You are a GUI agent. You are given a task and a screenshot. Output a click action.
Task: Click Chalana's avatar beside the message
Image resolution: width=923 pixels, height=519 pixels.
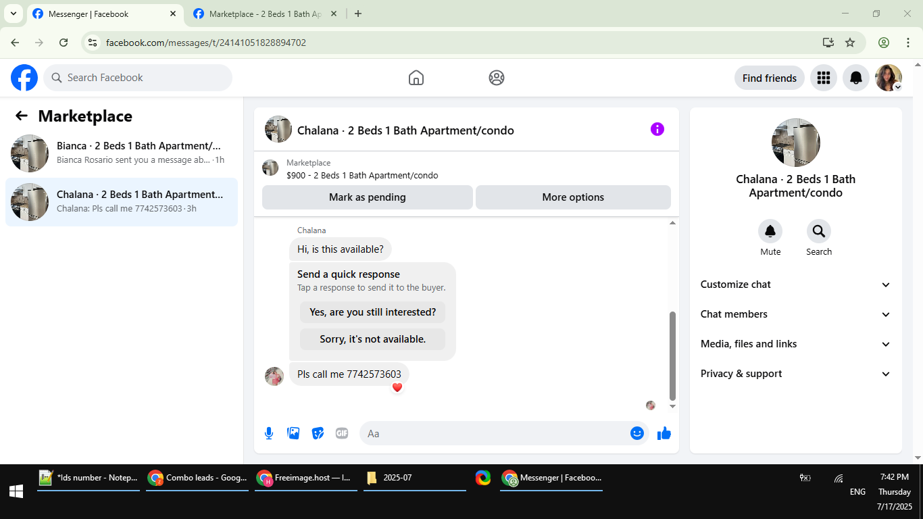(x=274, y=376)
